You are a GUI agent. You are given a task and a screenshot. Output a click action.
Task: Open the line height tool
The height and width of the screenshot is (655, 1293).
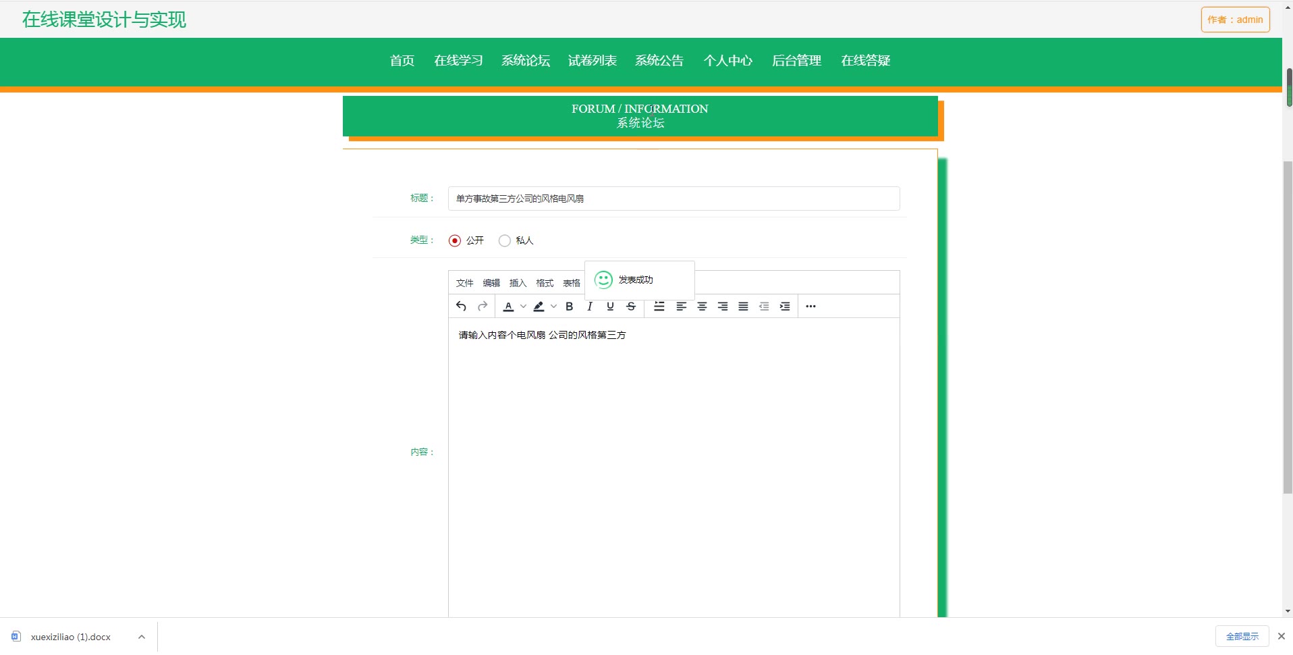coord(659,307)
